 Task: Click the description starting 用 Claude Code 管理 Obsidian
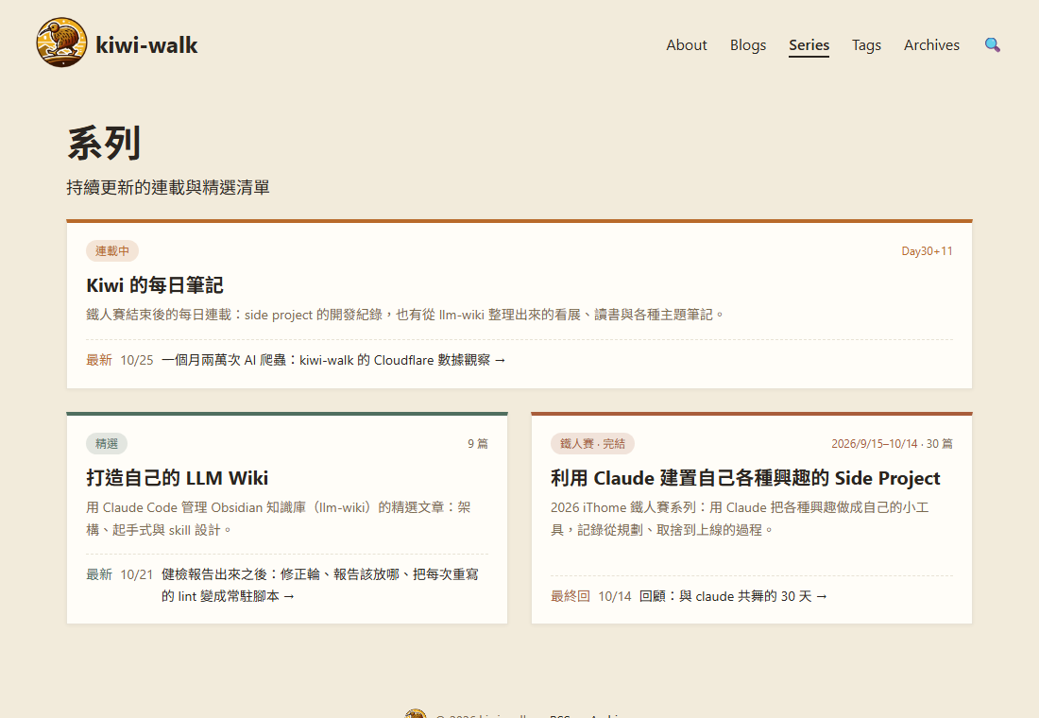point(279,519)
